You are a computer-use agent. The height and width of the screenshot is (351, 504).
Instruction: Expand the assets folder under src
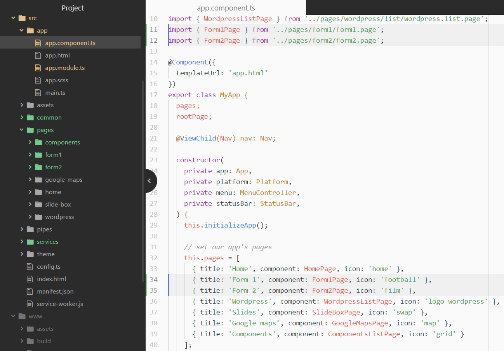pos(22,105)
